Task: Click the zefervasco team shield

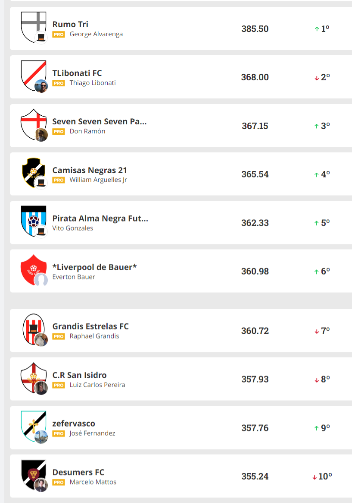Action: pos(32,424)
